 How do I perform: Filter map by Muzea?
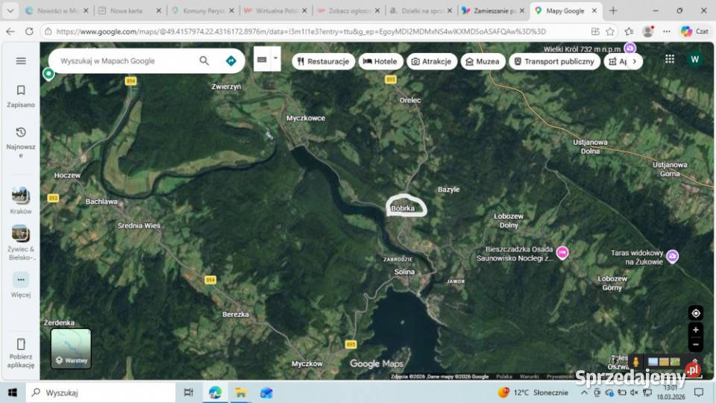tap(483, 61)
